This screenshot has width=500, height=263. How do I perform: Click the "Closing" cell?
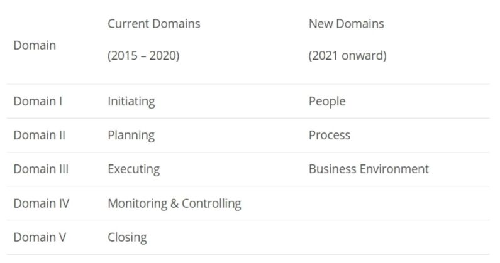click(x=127, y=237)
